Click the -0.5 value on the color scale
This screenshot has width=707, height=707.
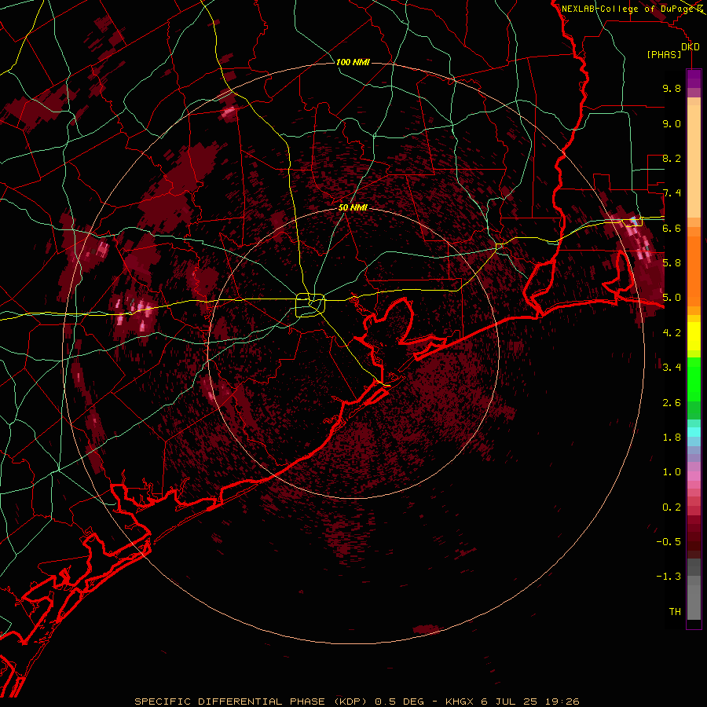(669, 542)
